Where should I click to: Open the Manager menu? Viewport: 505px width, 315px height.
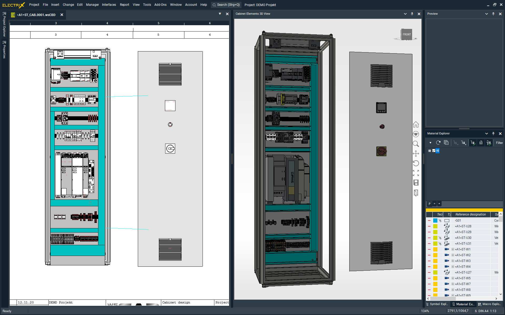click(92, 5)
